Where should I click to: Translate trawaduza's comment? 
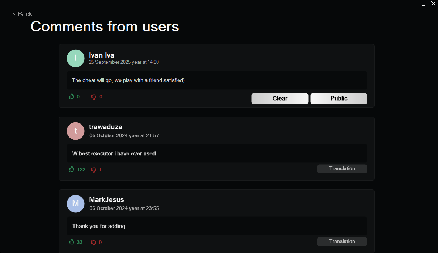click(x=342, y=169)
